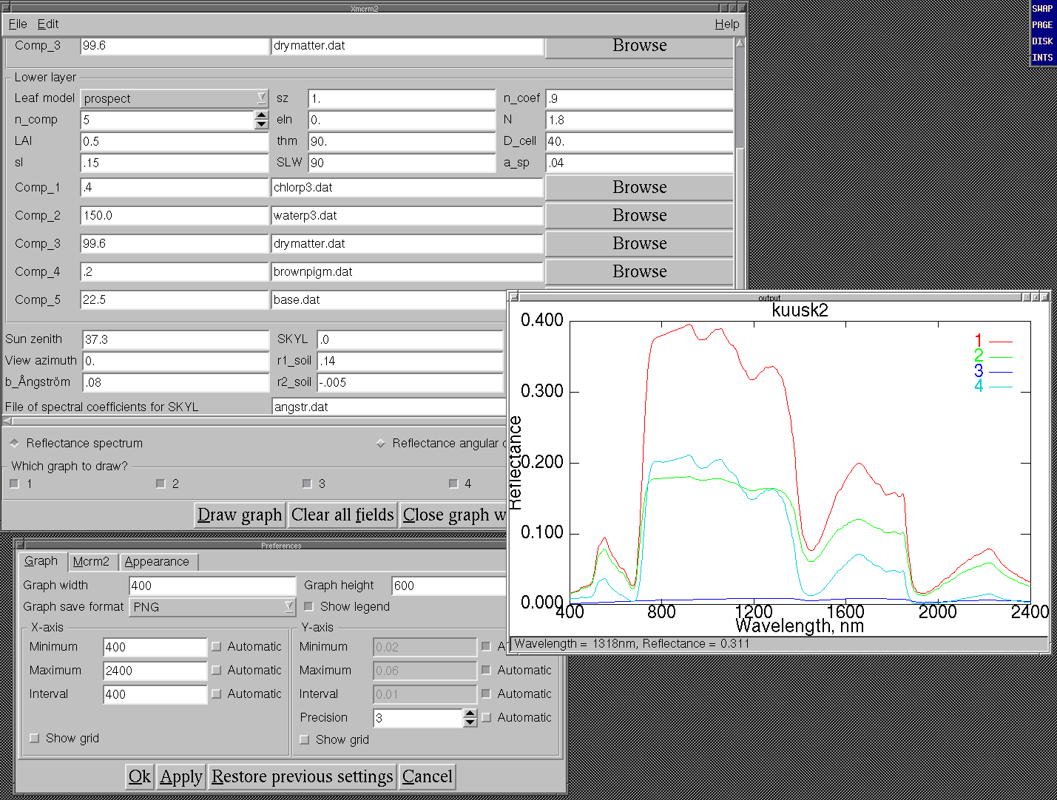Expand the Graph save format PNG dropdown
The height and width of the screenshot is (800, 1057).
point(212,607)
